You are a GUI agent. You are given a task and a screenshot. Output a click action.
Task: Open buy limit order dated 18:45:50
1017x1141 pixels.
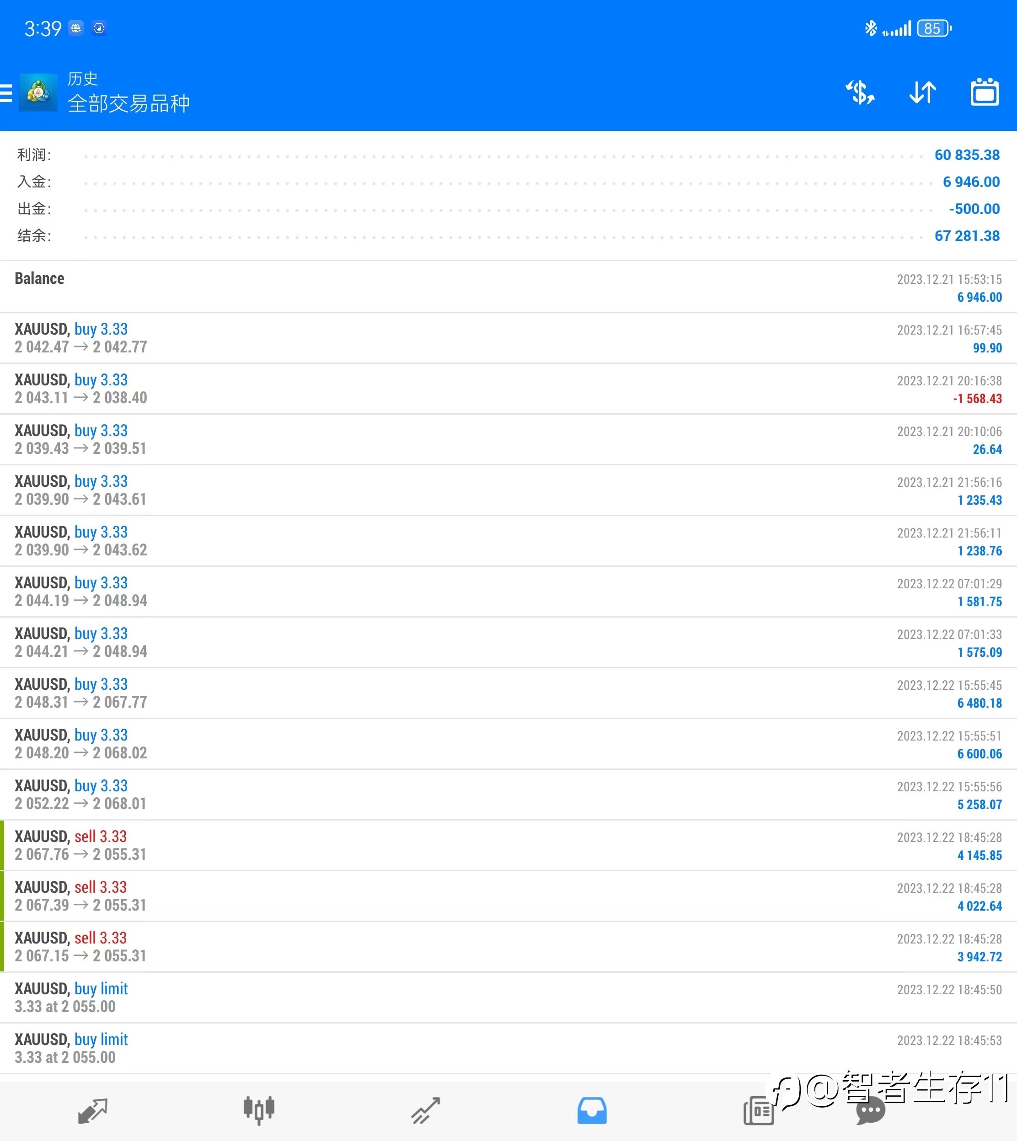508,998
